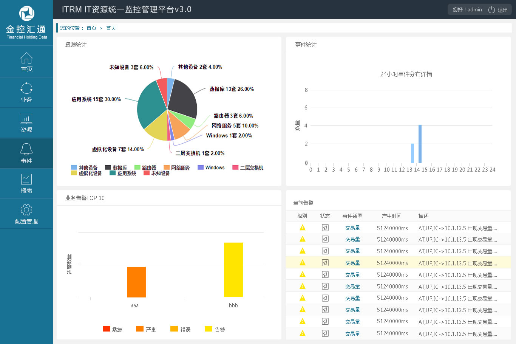Click the yellow bbb bar

(x=233, y=270)
